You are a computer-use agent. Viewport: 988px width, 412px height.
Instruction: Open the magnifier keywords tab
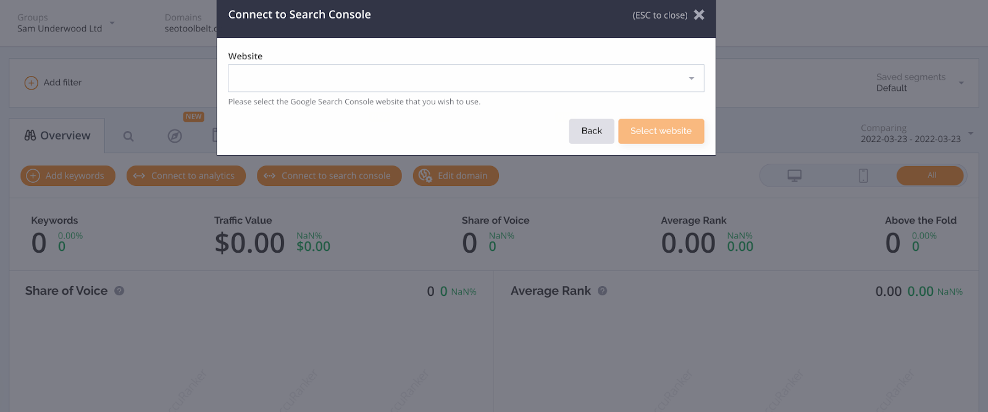click(128, 137)
